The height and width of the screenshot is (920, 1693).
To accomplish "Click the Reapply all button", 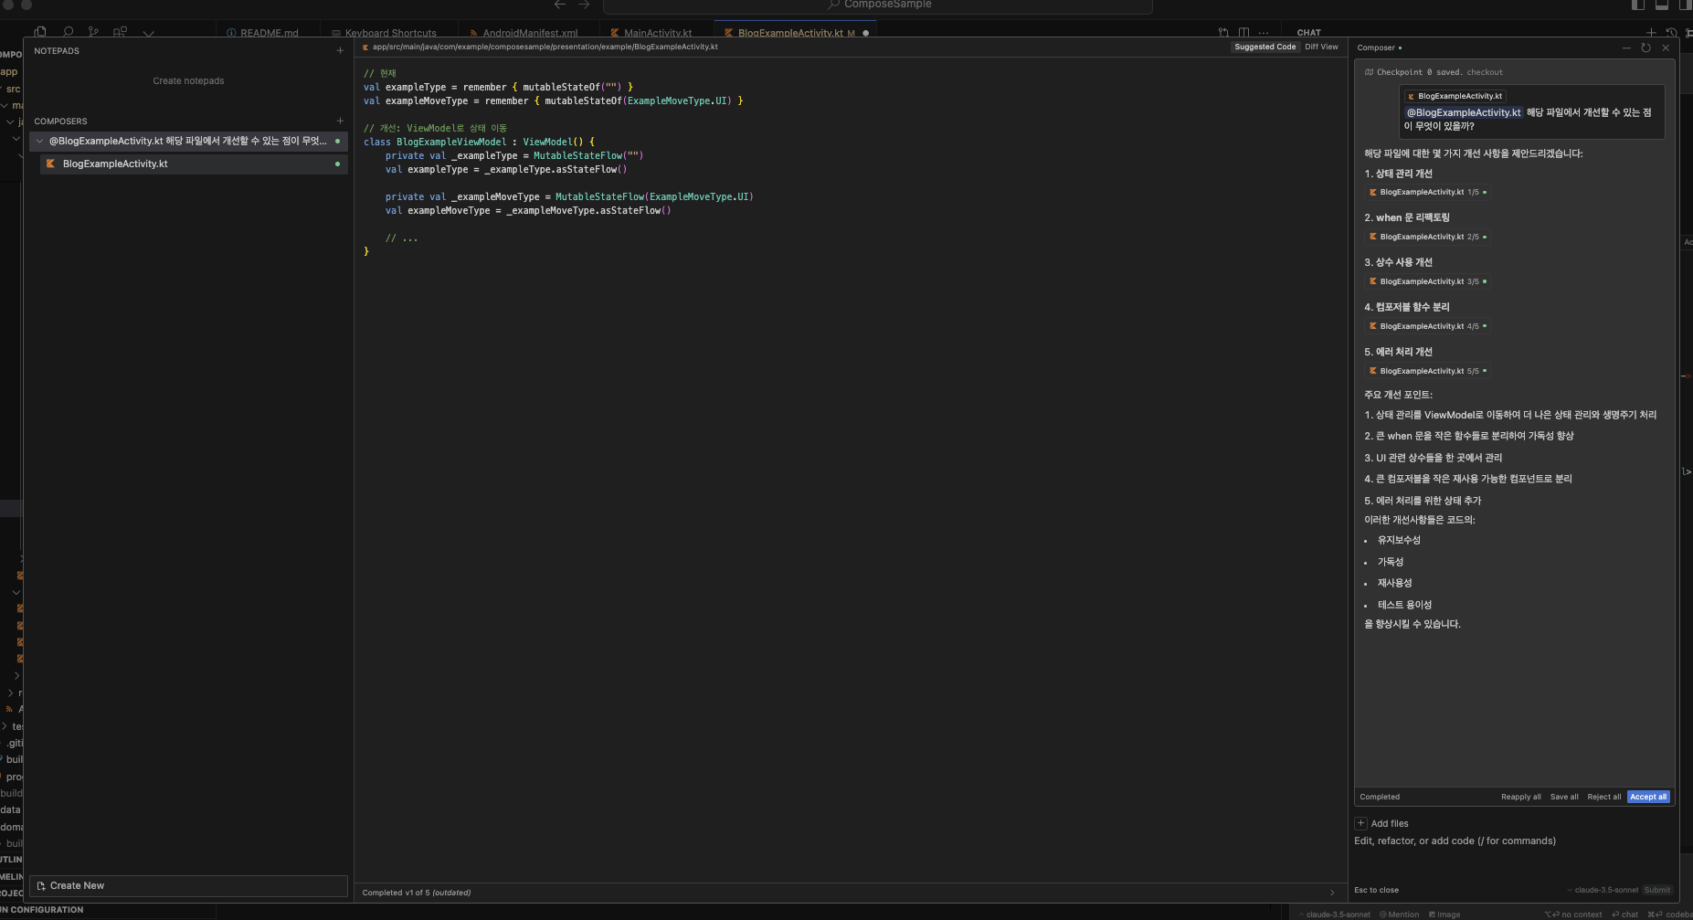I will (1520, 797).
